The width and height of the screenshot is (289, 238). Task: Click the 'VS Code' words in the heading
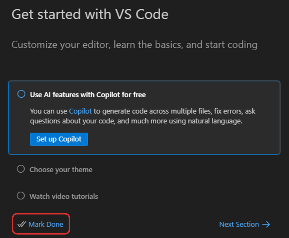pos(141,14)
